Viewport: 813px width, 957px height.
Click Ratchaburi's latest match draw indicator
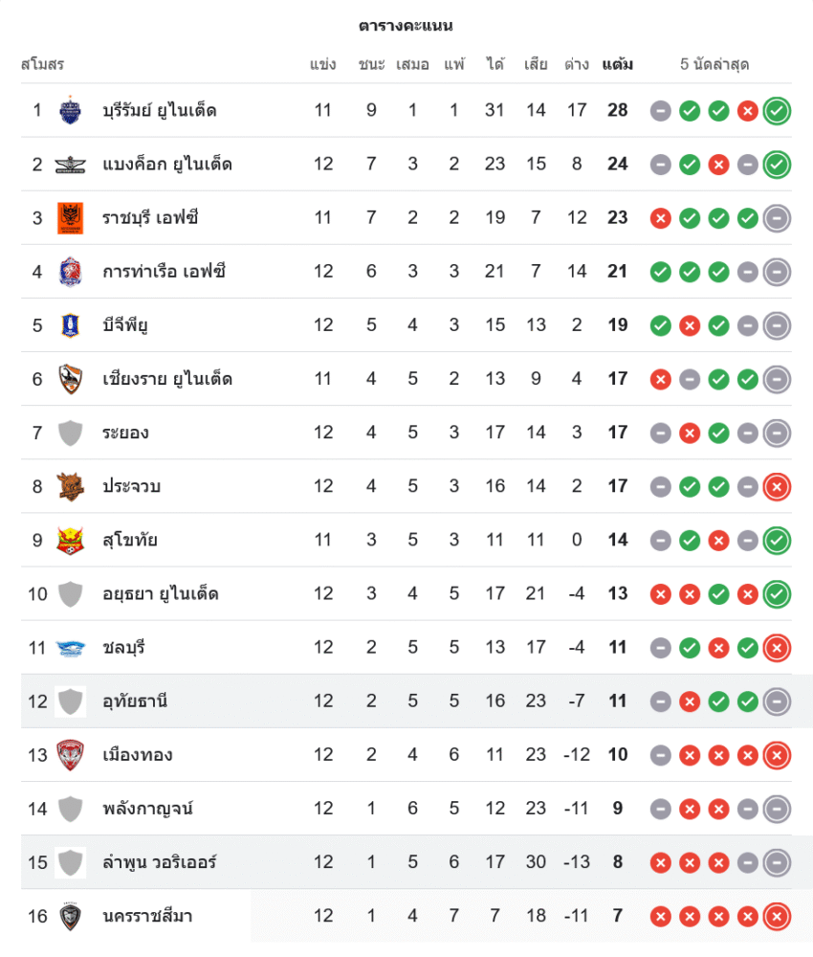[x=777, y=217]
